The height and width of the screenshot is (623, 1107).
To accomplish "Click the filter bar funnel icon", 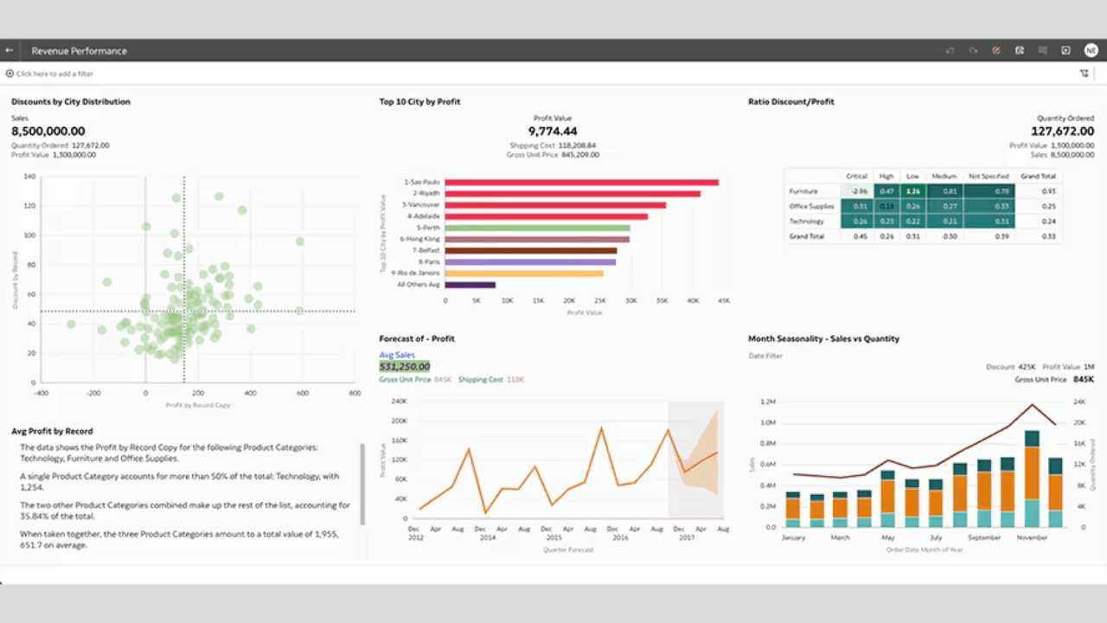I will [1084, 74].
